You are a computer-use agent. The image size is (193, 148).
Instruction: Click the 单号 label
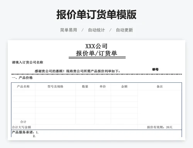(x=155, y=70)
